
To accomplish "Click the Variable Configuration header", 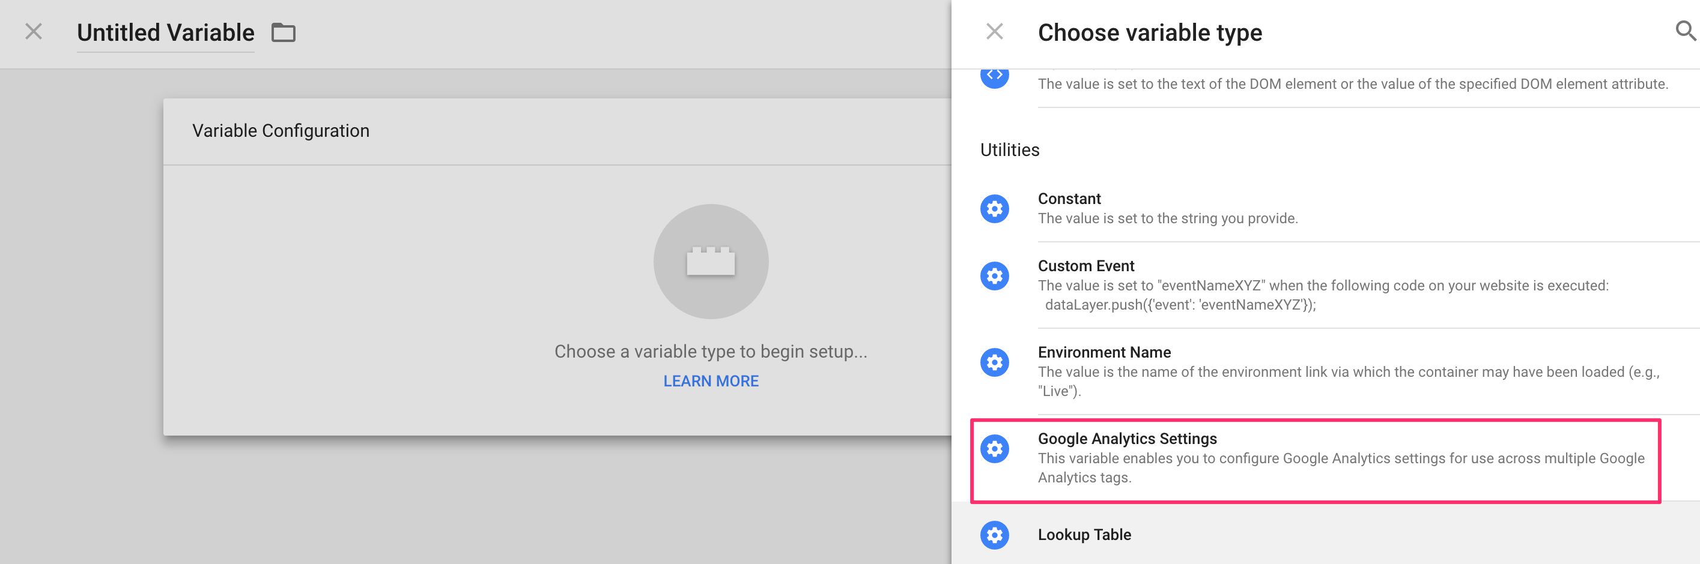I will coord(281,130).
